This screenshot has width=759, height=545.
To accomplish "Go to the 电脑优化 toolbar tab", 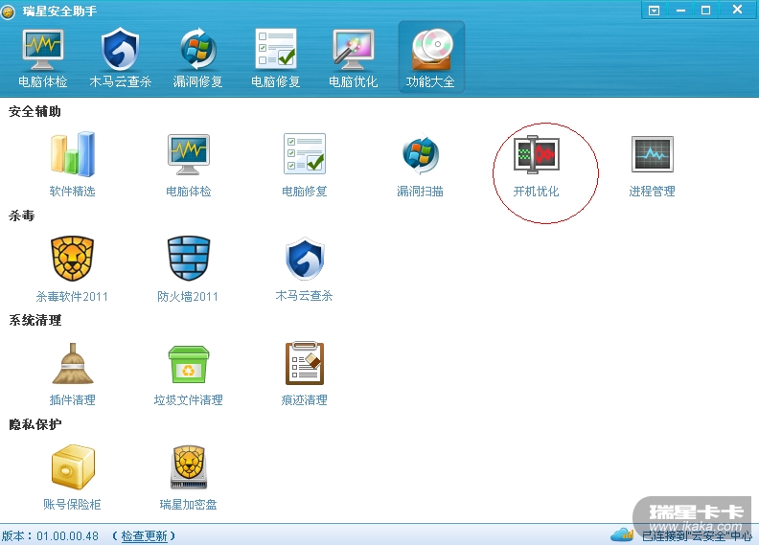I will pyautogui.click(x=353, y=58).
